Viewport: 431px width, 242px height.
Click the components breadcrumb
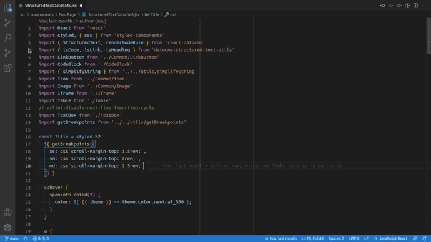42,14
